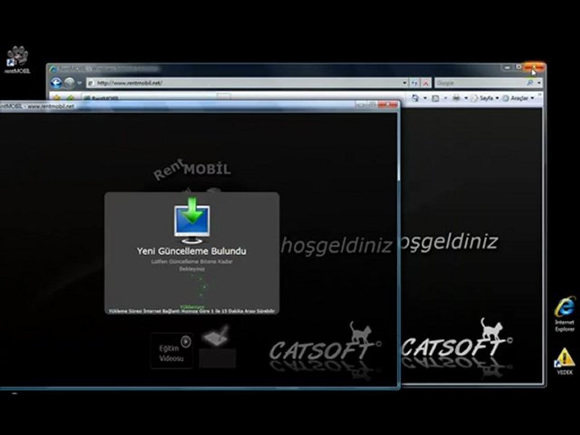
Task: Click the Print toolbar icon
Action: (457, 98)
